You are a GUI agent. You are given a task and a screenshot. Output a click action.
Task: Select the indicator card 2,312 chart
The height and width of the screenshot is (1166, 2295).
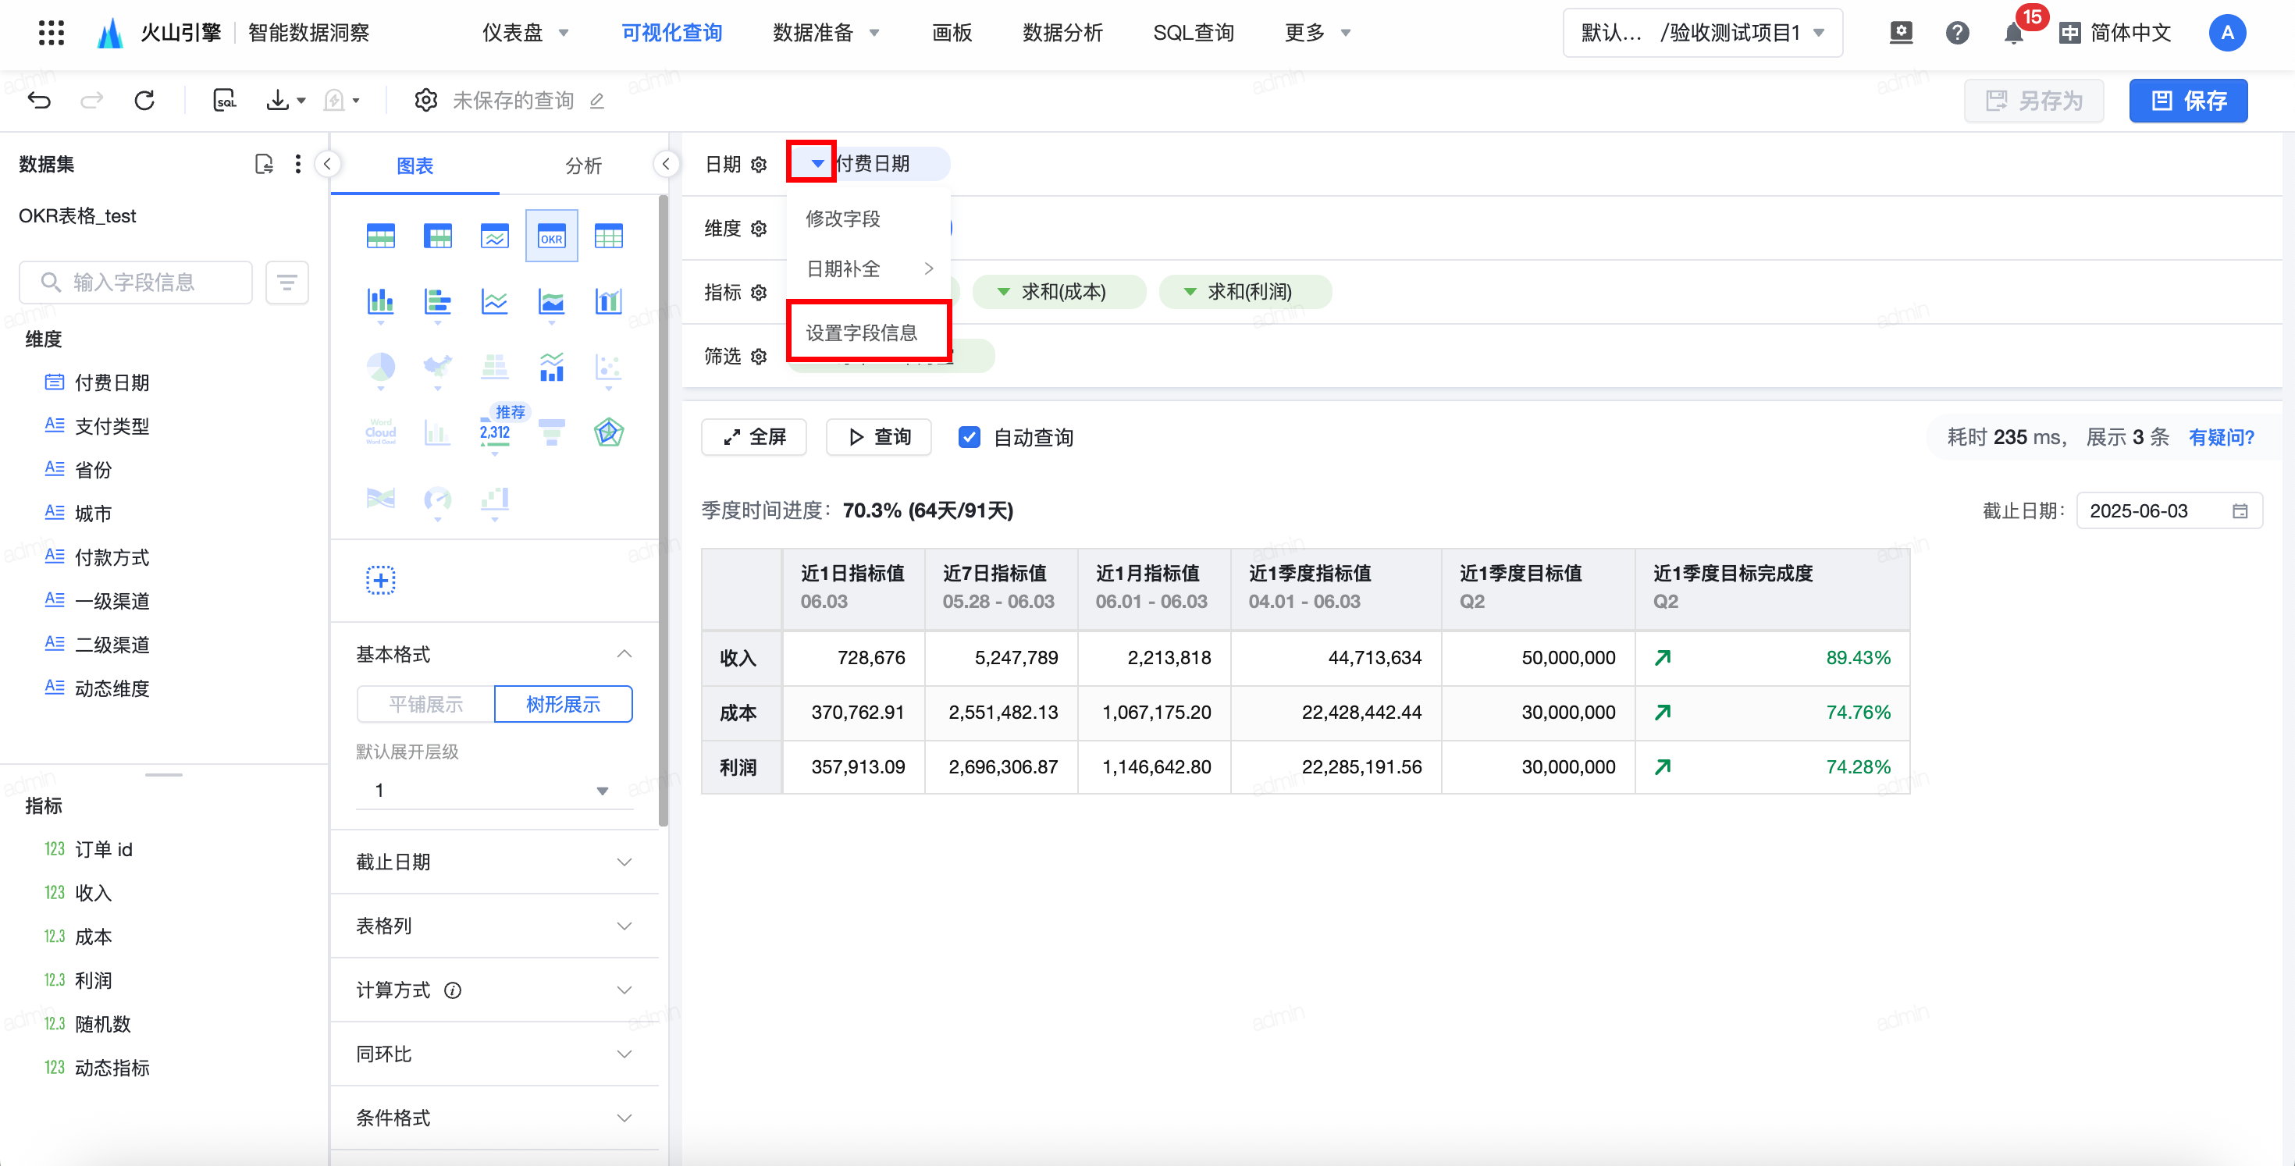494,432
